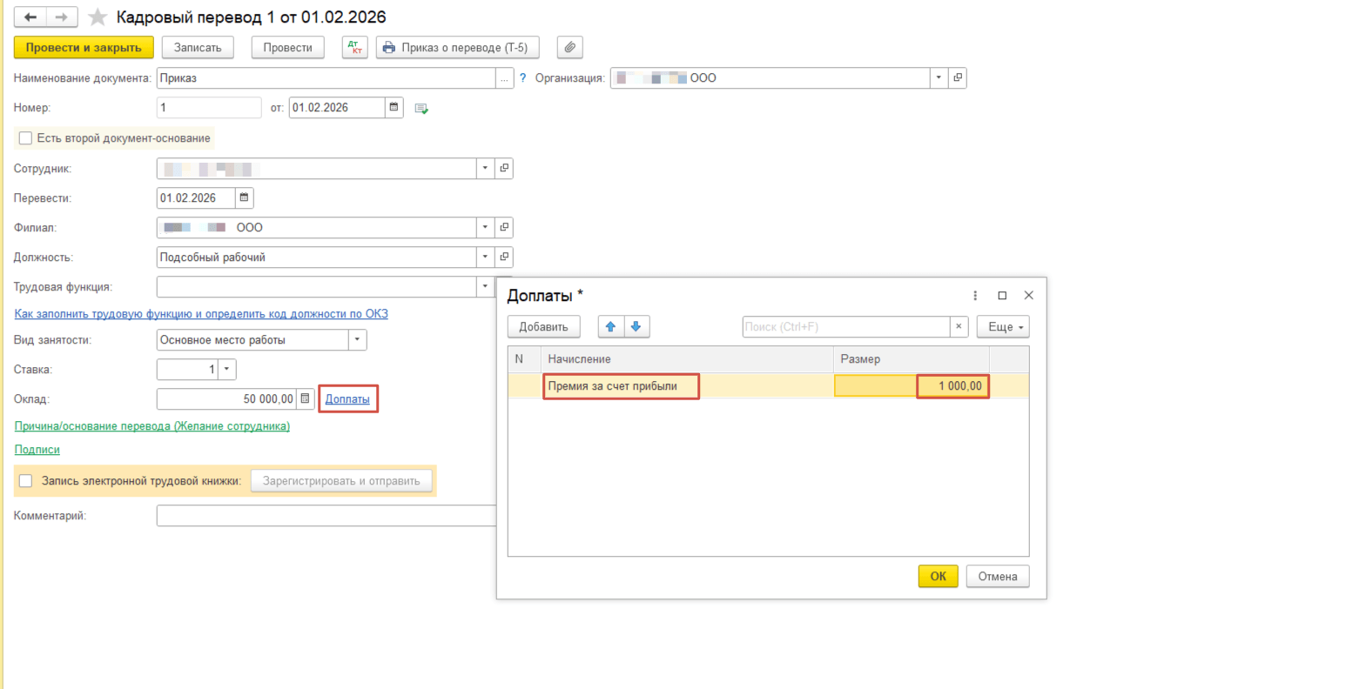Open the Должность record form icon
Screen dimensions: 1366x689
504,257
